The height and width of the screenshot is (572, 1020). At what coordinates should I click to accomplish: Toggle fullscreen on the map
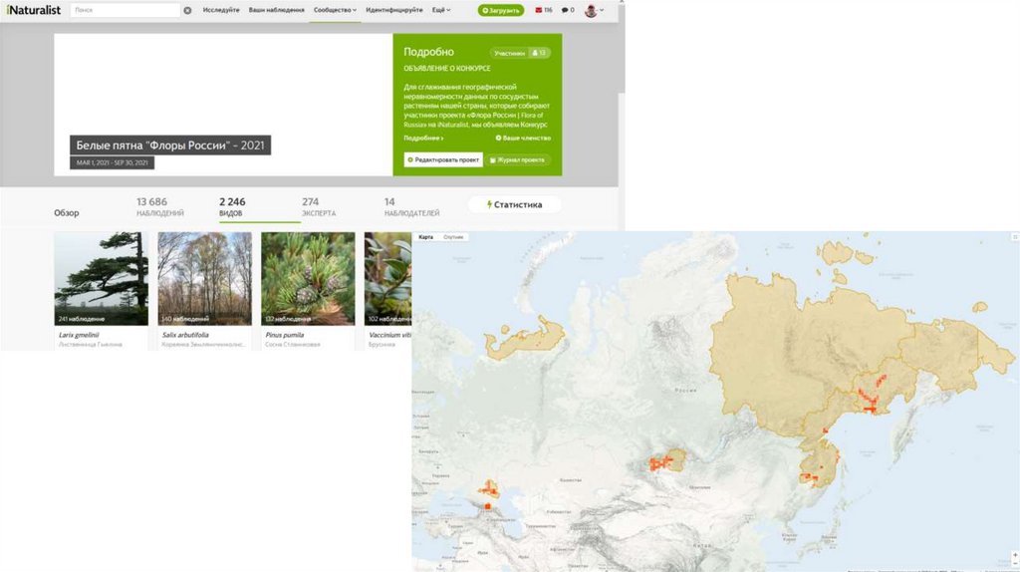click(1013, 237)
